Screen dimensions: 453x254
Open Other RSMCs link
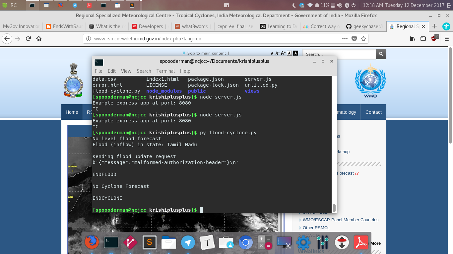click(316, 228)
